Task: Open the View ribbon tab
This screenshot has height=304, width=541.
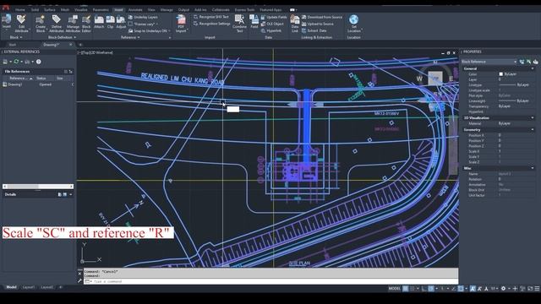Action: 151,9
